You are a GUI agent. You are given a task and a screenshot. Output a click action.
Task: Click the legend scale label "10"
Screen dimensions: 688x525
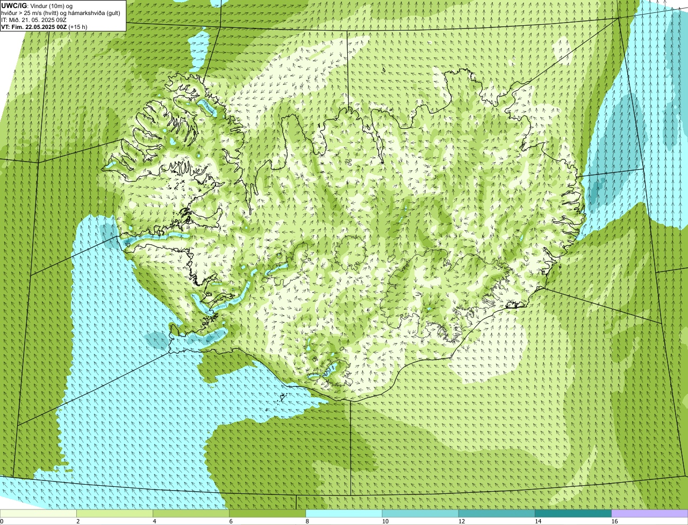tap(385, 521)
